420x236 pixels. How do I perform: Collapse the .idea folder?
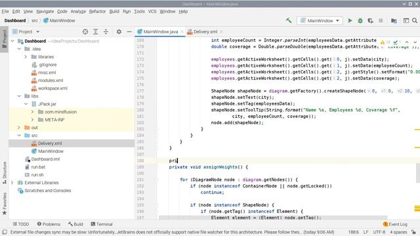(19, 49)
